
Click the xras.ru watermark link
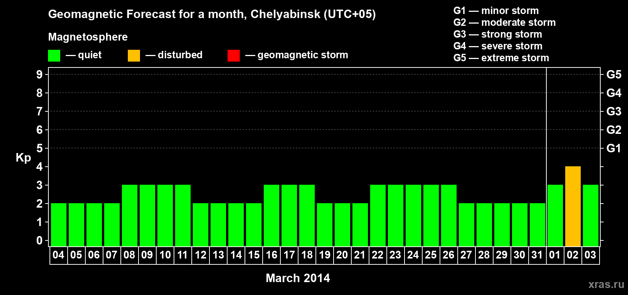(606, 284)
